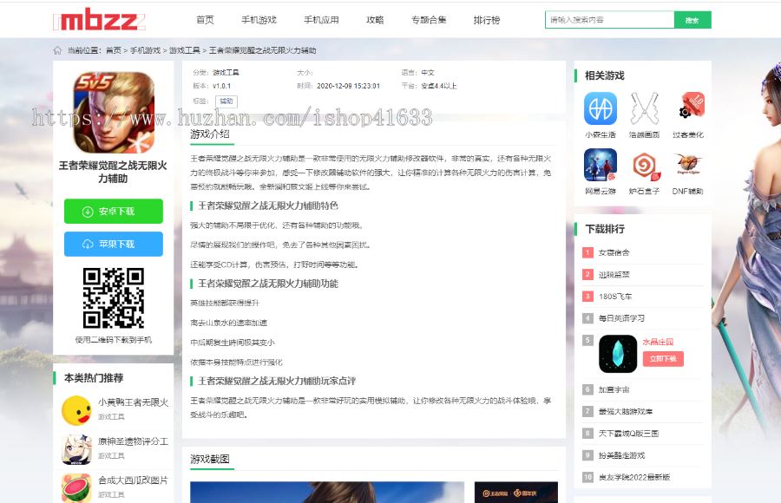Viewport: 781px width, 503px height.
Task: Open the 浩越画质 game icon
Action: pos(644,108)
